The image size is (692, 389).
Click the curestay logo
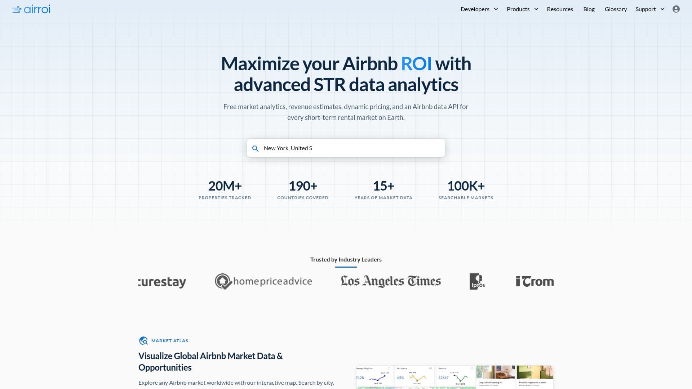[162, 282]
